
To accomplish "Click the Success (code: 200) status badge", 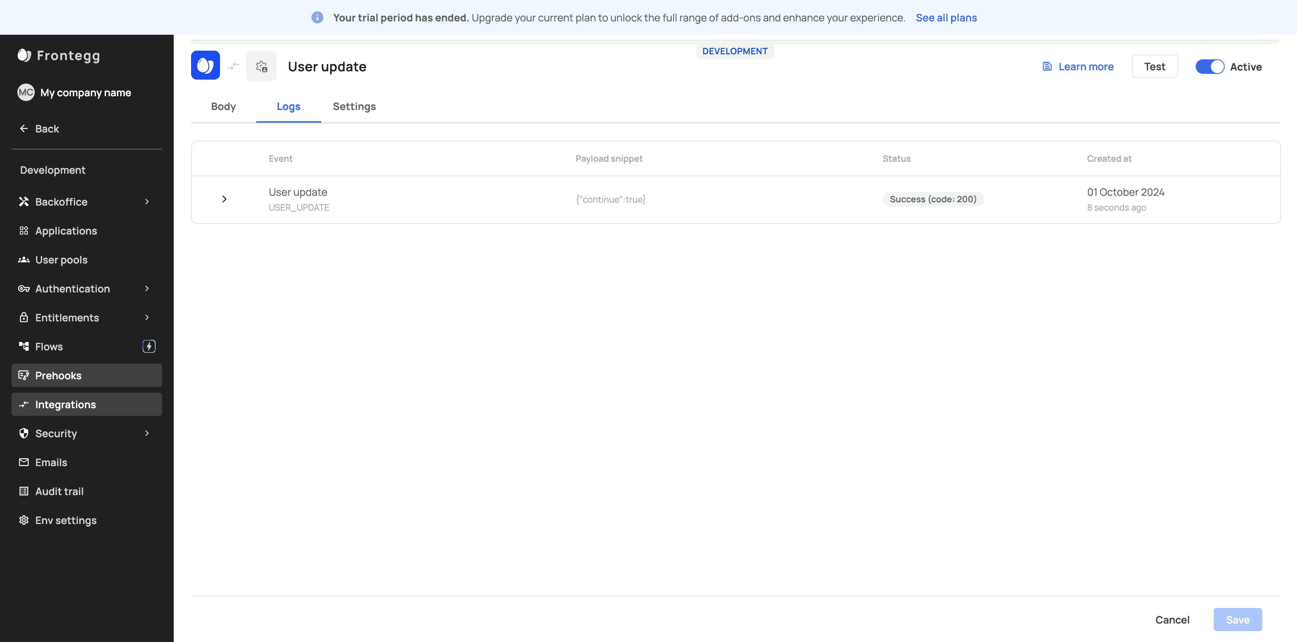I will point(933,199).
